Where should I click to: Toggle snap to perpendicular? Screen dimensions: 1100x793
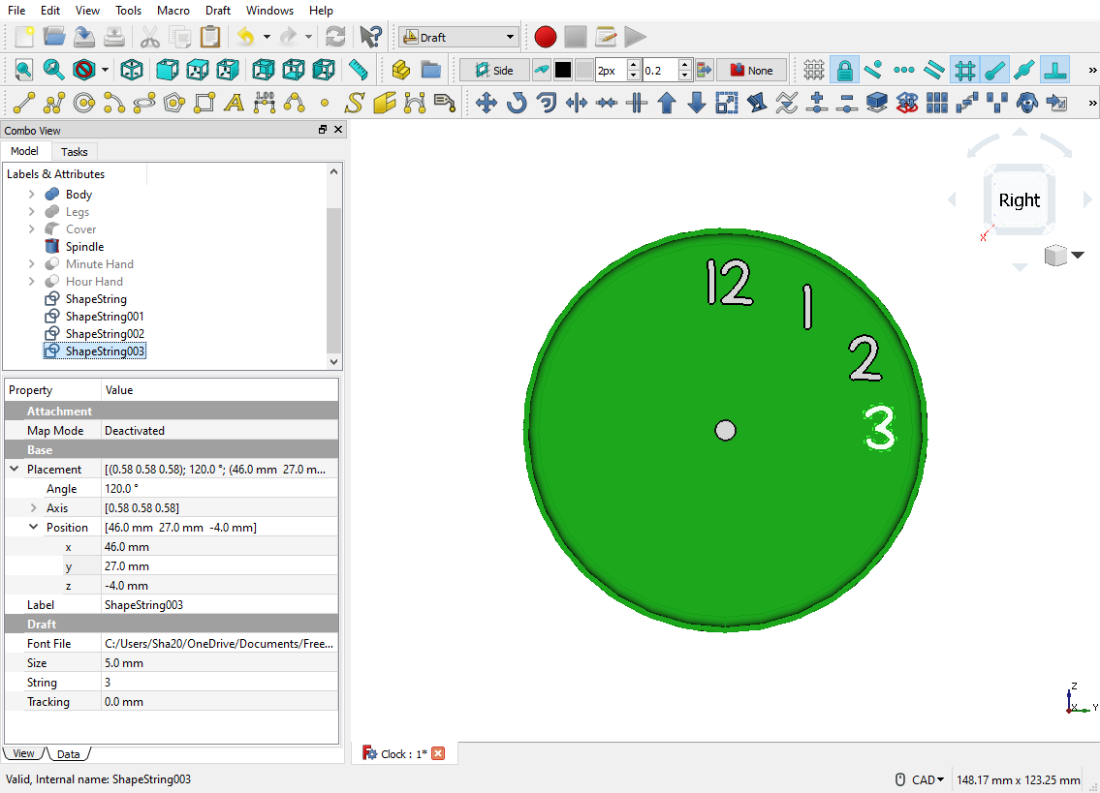click(x=1055, y=70)
